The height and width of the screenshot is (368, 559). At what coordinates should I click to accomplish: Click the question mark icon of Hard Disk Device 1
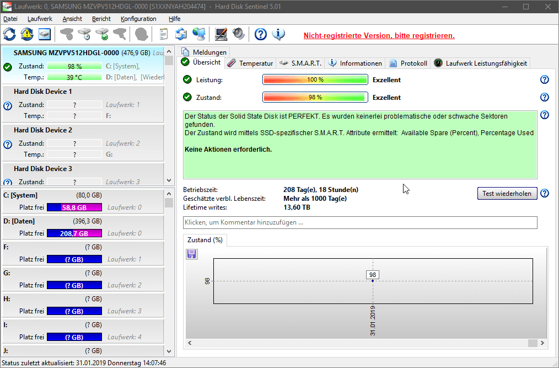coord(8,105)
